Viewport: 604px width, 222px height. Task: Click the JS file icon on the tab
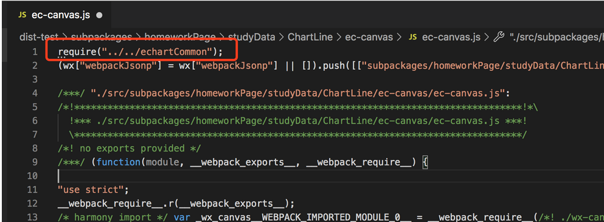point(23,15)
